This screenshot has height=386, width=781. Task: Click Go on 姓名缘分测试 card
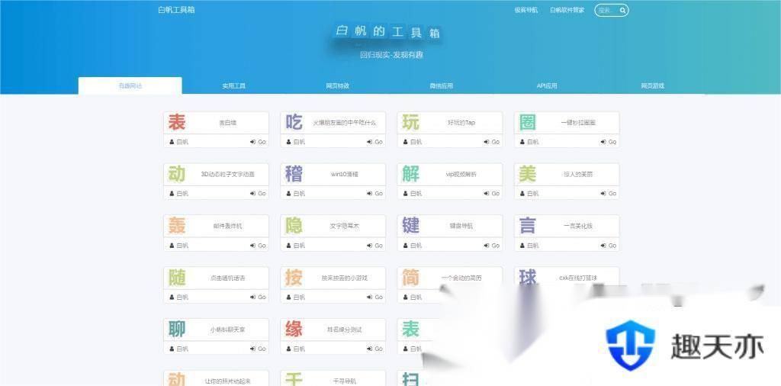(375, 349)
